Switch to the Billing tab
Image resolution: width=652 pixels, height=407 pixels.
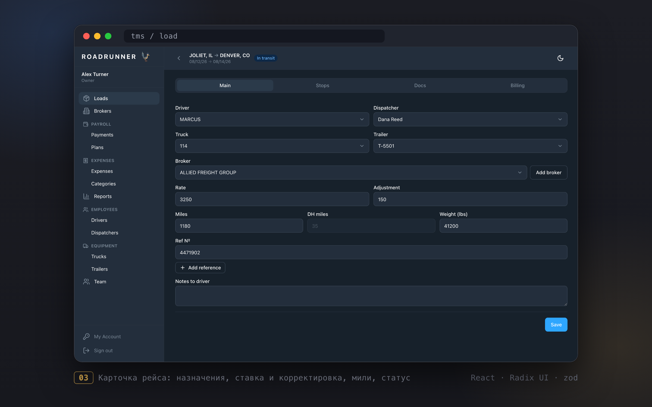click(518, 85)
